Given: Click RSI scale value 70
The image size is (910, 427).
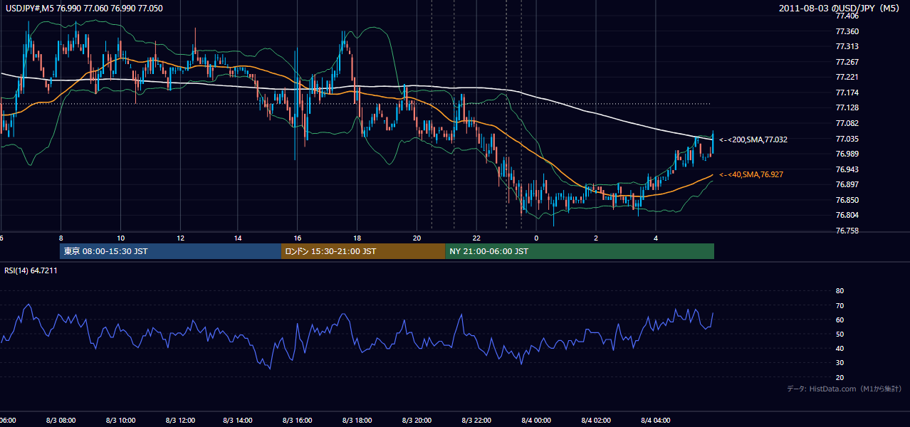Looking at the screenshot, I should 840,305.
